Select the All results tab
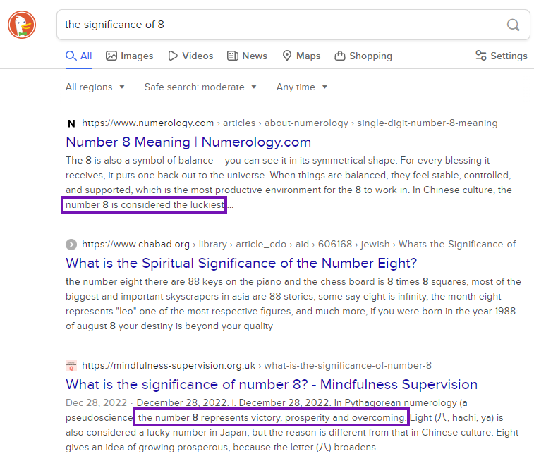534x468 pixels. [x=79, y=56]
